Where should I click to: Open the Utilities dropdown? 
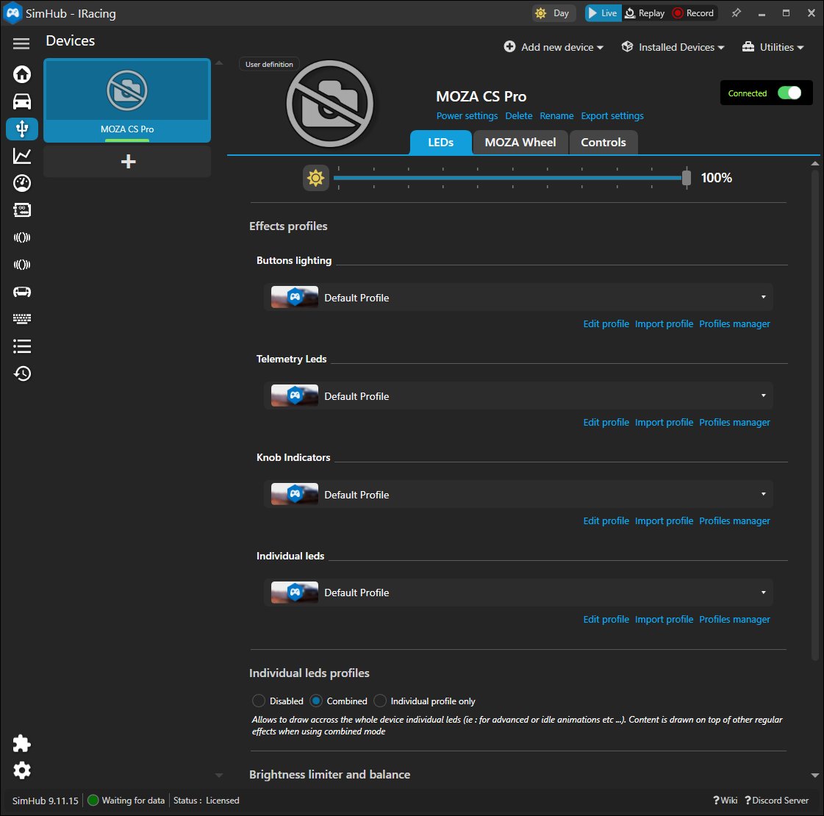(773, 47)
